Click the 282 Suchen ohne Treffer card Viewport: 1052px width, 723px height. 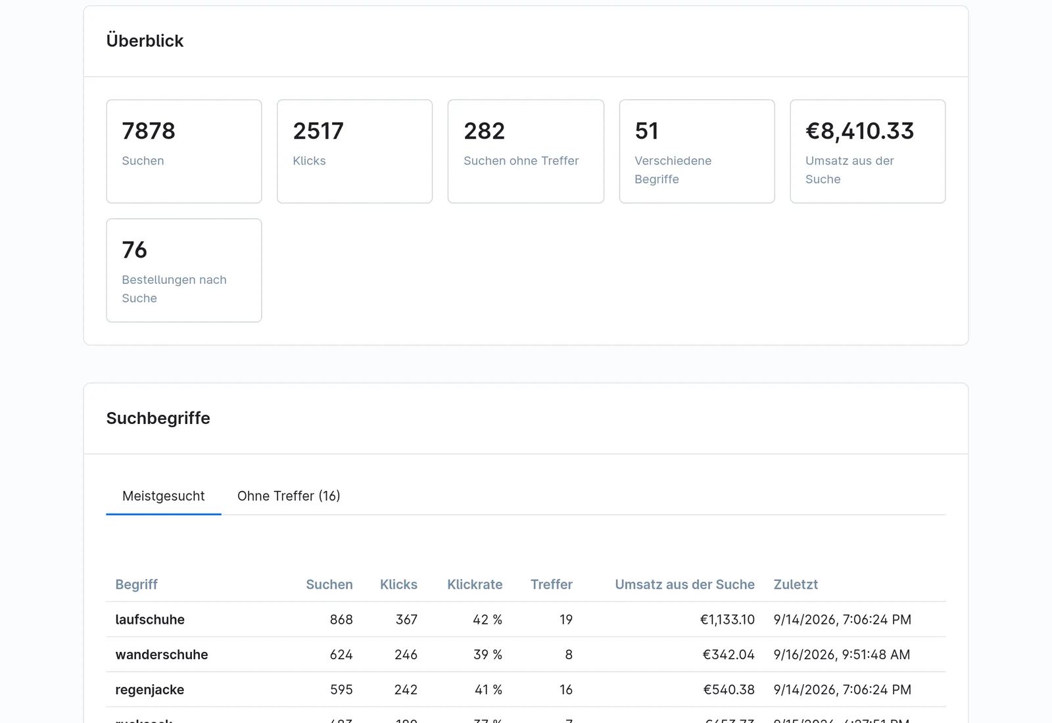click(x=526, y=151)
